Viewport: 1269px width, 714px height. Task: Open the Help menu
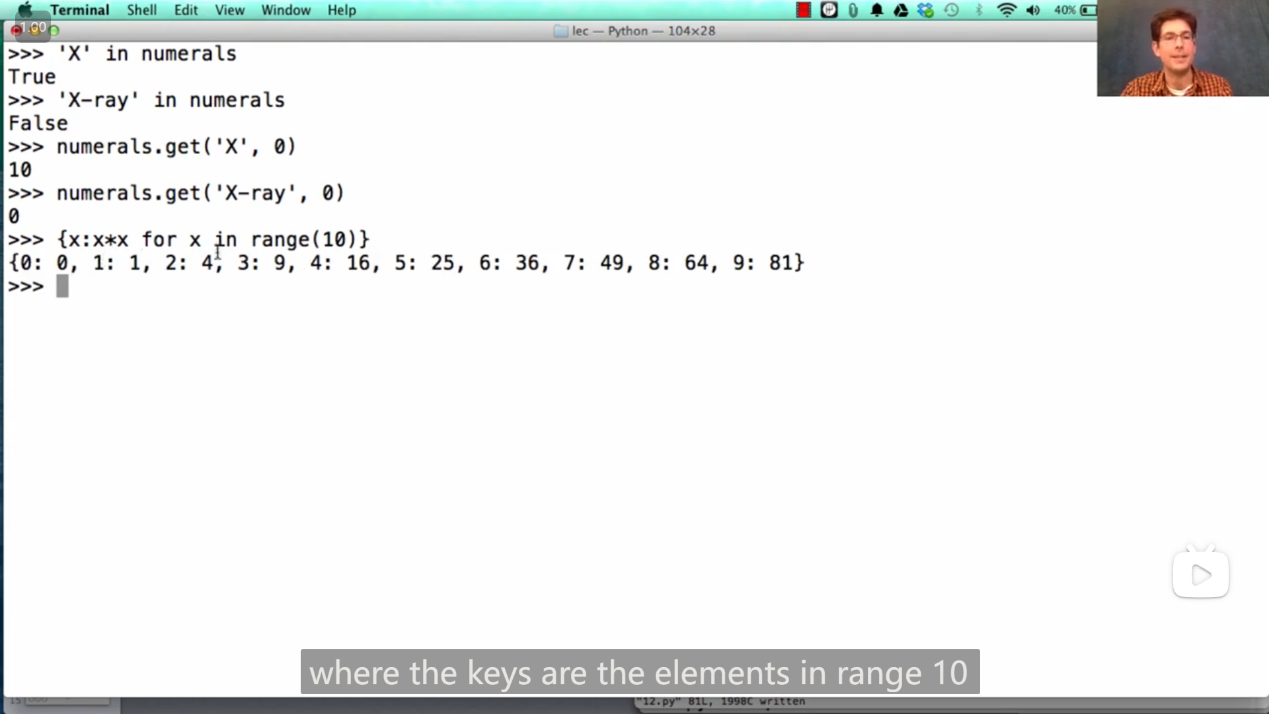[x=342, y=10]
